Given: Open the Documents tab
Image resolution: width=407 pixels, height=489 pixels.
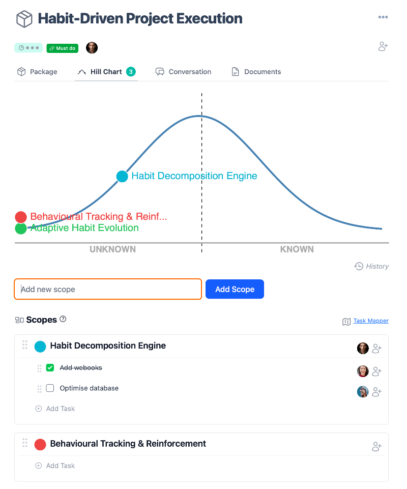Looking at the screenshot, I should 256,72.
